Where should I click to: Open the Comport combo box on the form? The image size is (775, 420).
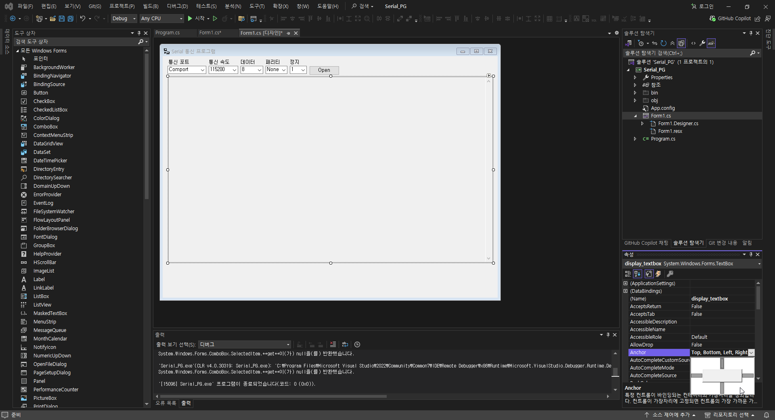(x=186, y=70)
